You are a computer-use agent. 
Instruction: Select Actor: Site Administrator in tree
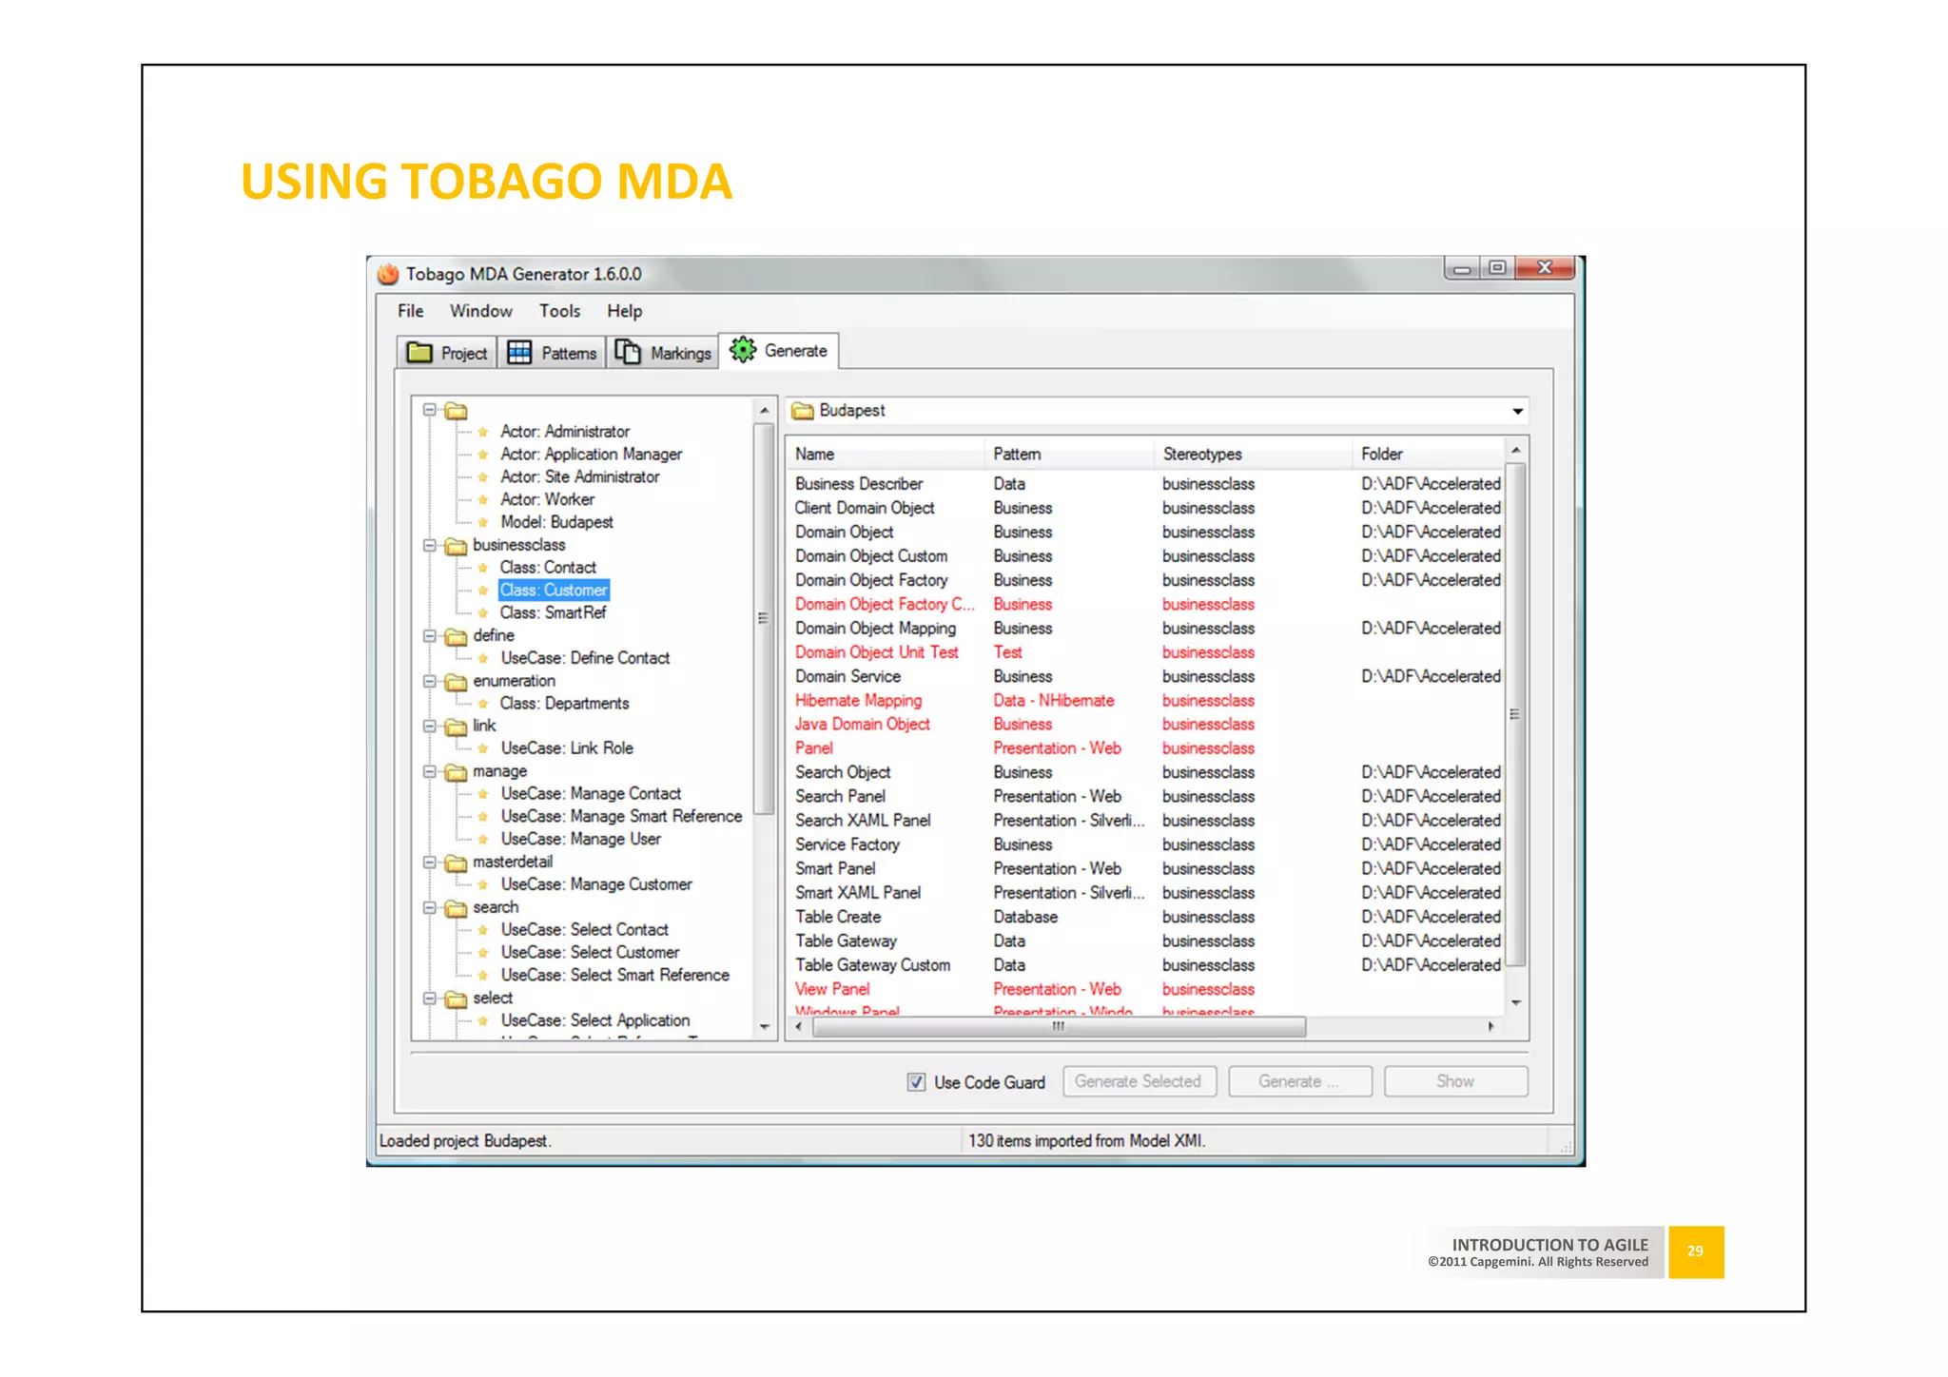pos(579,477)
